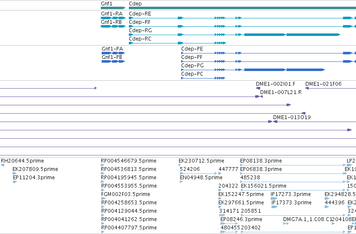Click the EK230712.5prime EST label
The image size is (356, 234).
point(201,161)
